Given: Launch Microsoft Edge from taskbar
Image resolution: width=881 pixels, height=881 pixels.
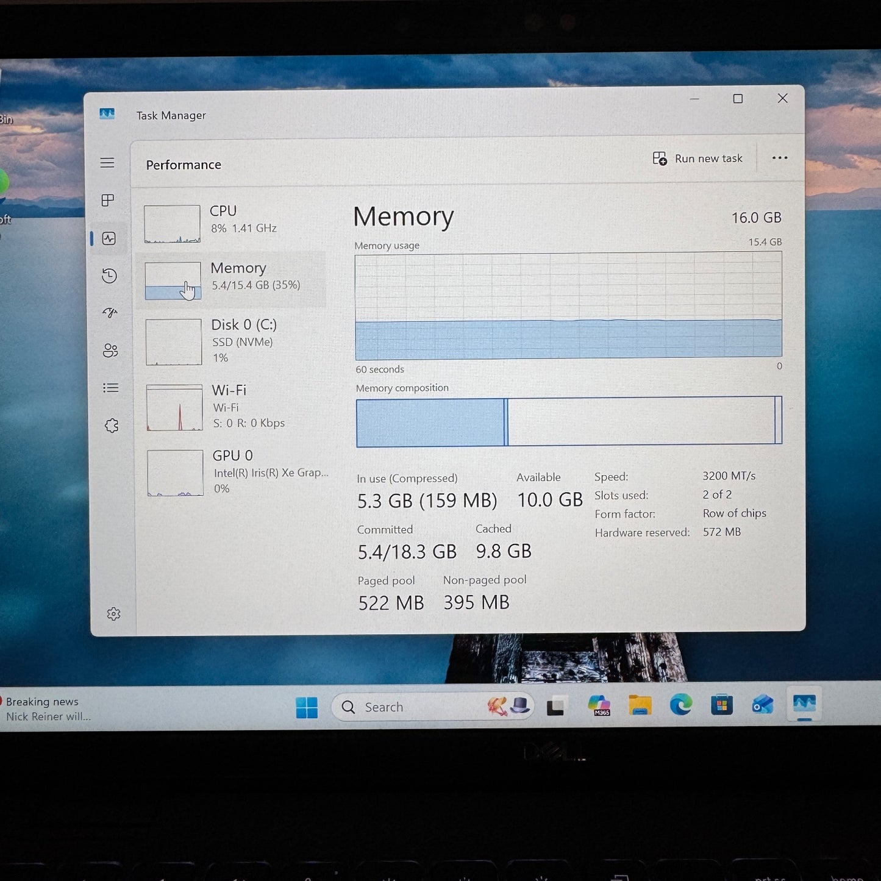Looking at the screenshot, I should [x=681, y=706].
